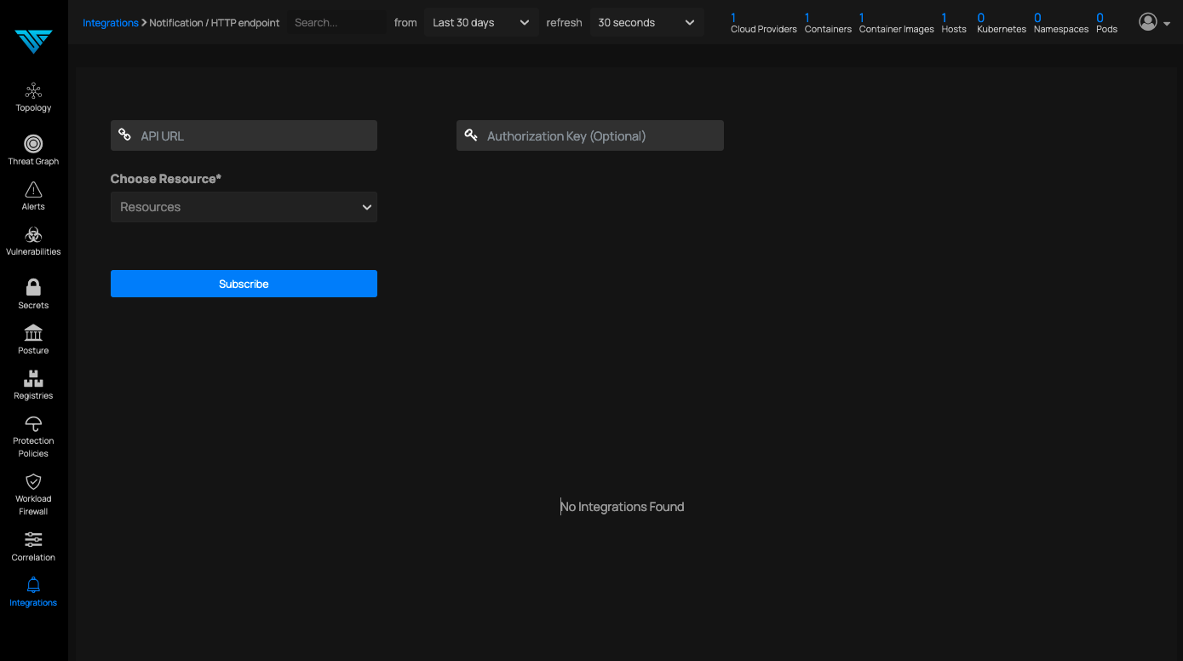Open Workload Firewall shield icon
Screen dimensions: 1183x661
click(33, 481)
